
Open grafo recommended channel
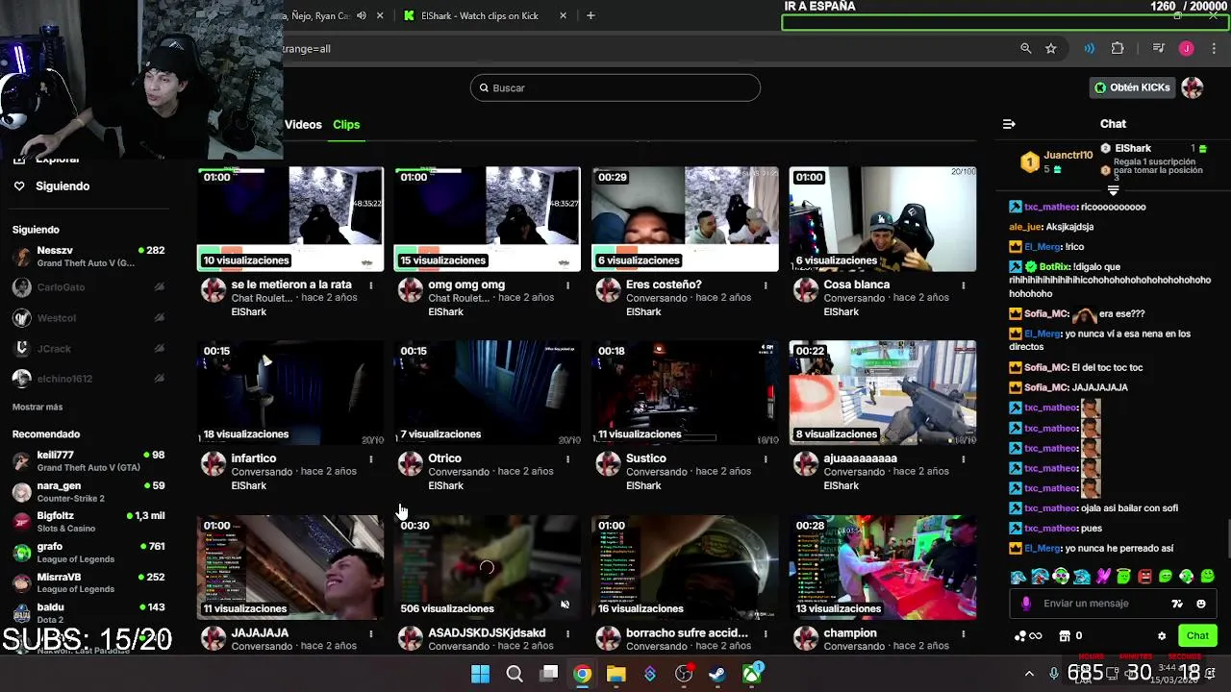88,552
